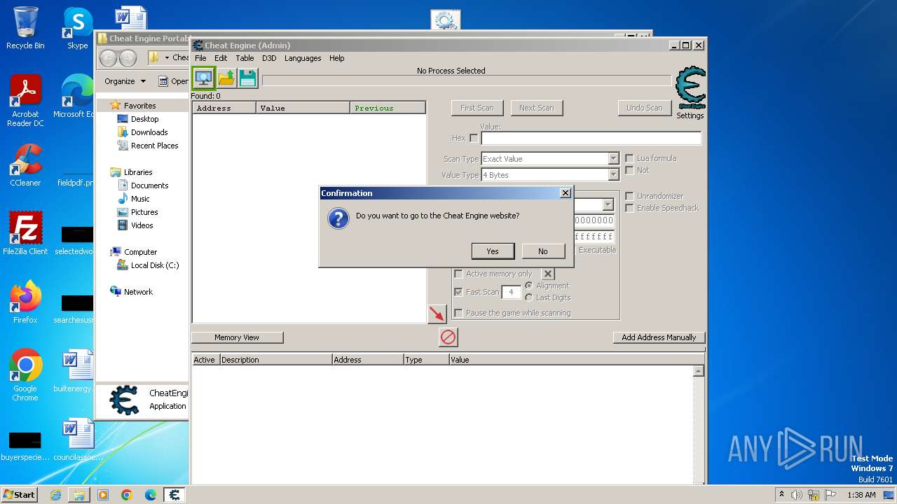Open the Organize dropdown in Explorer

click(x=125, y=81)
